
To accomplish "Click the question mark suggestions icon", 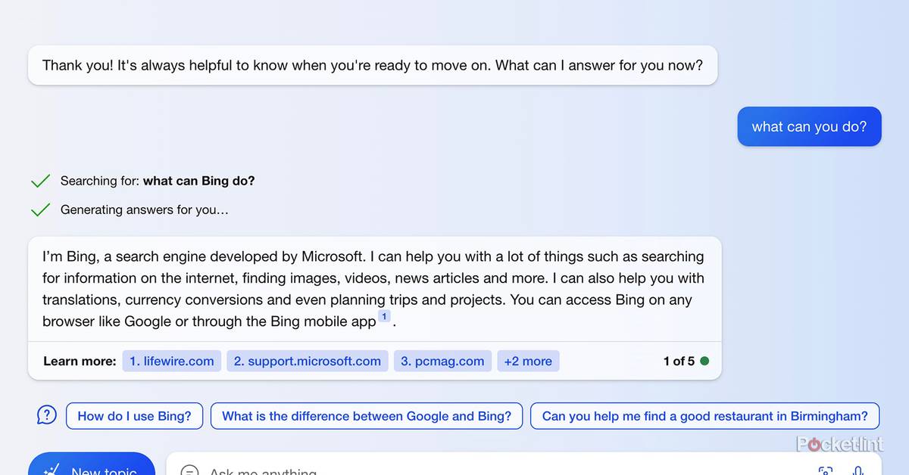I will pyautogui.click(x=47, y=415).
